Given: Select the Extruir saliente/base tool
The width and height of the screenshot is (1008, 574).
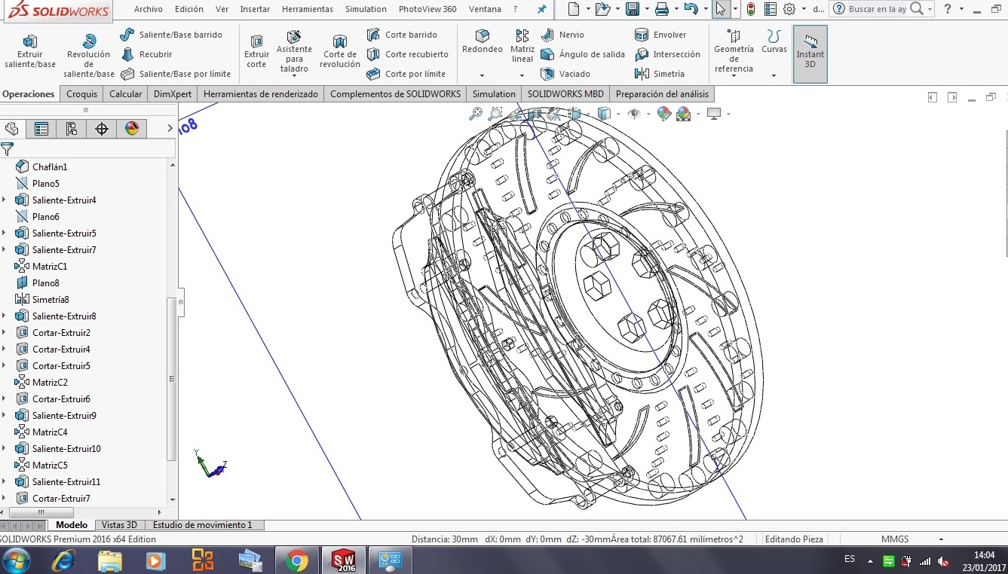Looking at the screenshot, I should pos(30,51).
